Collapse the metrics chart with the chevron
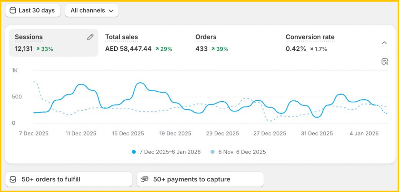Viewport: 399px width, 192px height. [384, 43]
